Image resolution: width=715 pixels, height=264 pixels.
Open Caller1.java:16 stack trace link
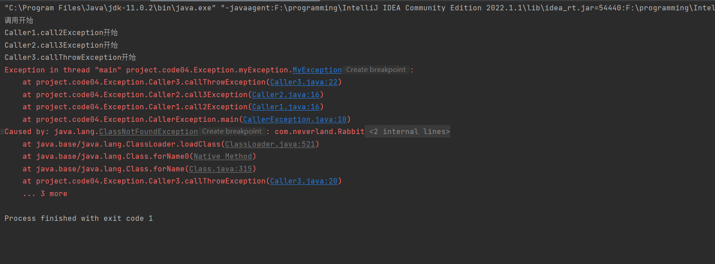(285, 107)
